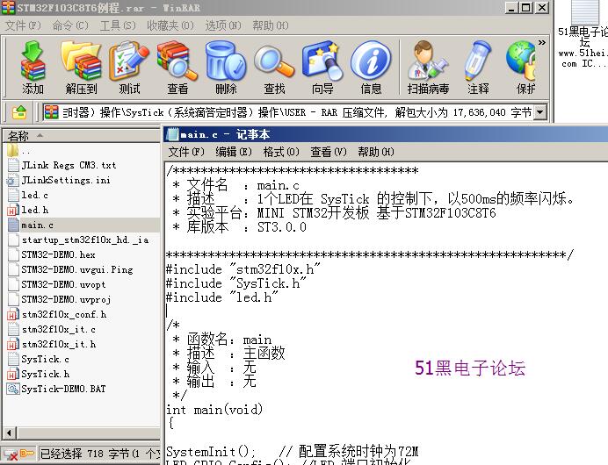The image size is (608, 465).
Task: Select led.c in file list
Action: tap(34, 195)
